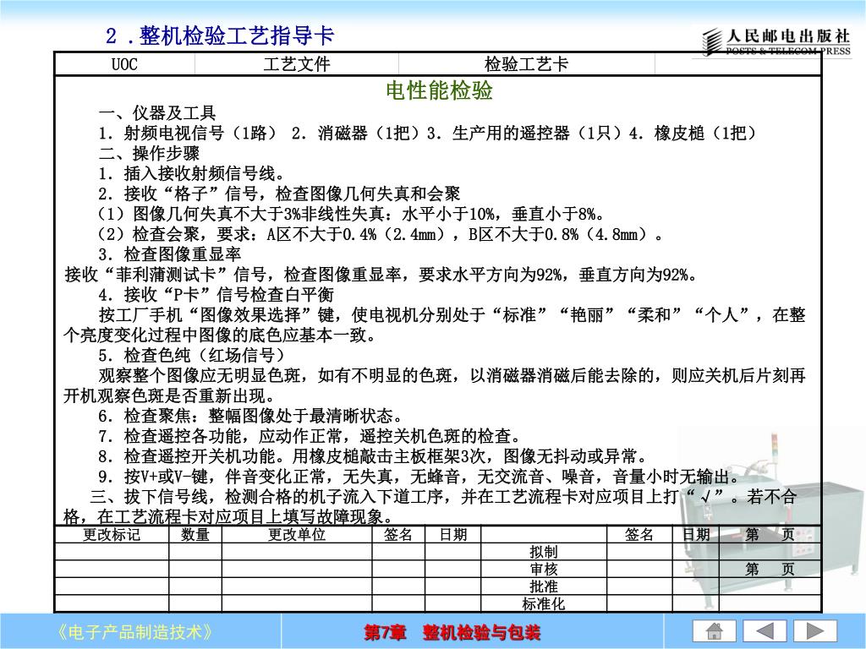866x649 pixels.
Task: Click step 9 按V+或V-键 line
Action: (419, 477)
